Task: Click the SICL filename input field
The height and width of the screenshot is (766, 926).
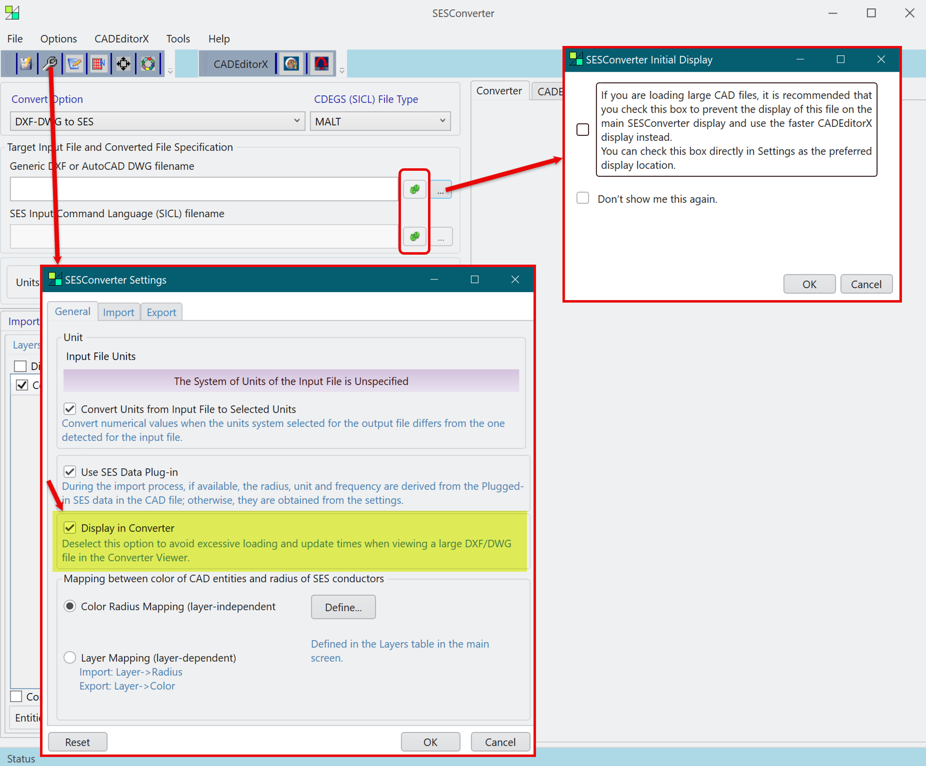Action: click(204, 236)
